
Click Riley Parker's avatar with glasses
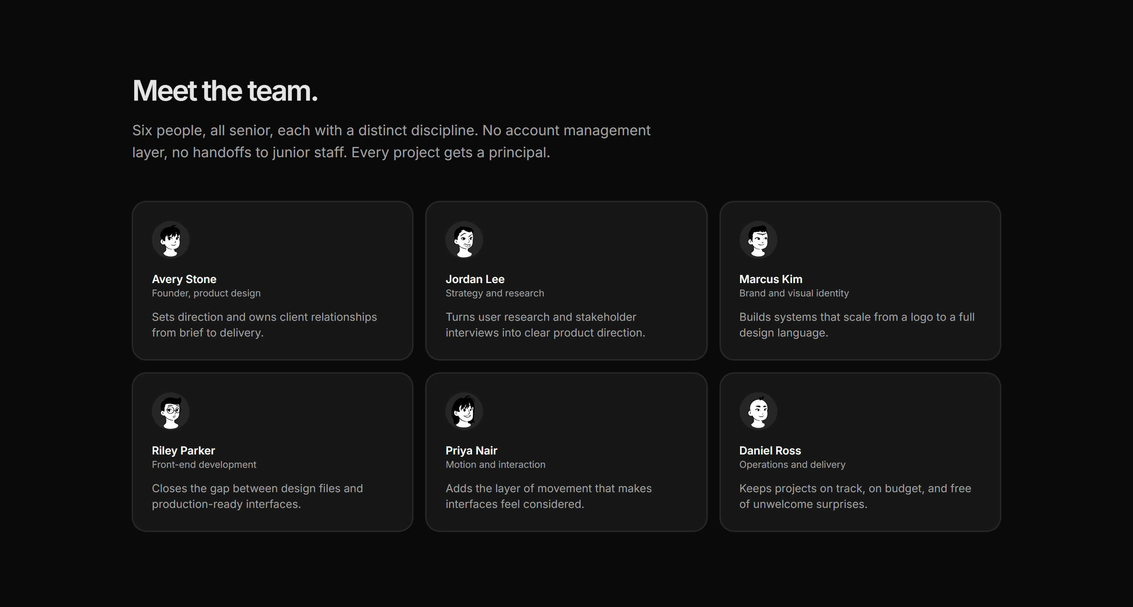[171, 411]
